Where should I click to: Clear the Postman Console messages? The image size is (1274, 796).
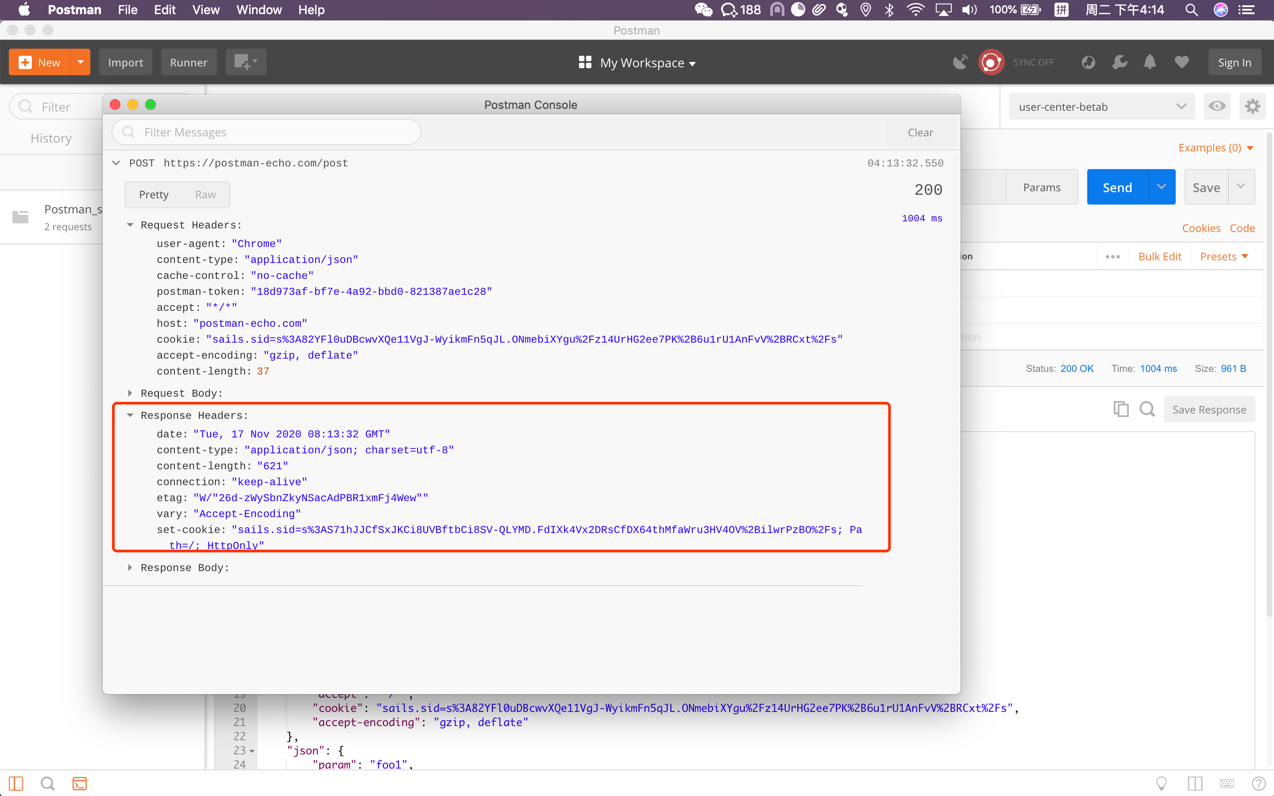[x=920, y=133]
